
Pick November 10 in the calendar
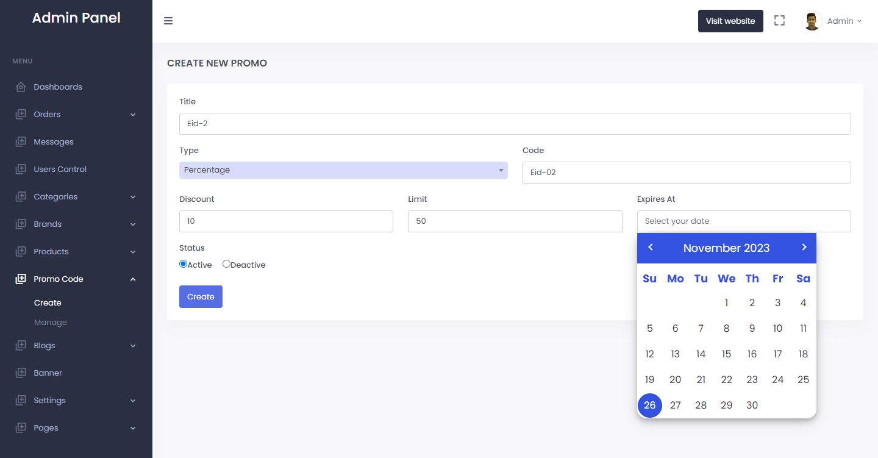778,329
